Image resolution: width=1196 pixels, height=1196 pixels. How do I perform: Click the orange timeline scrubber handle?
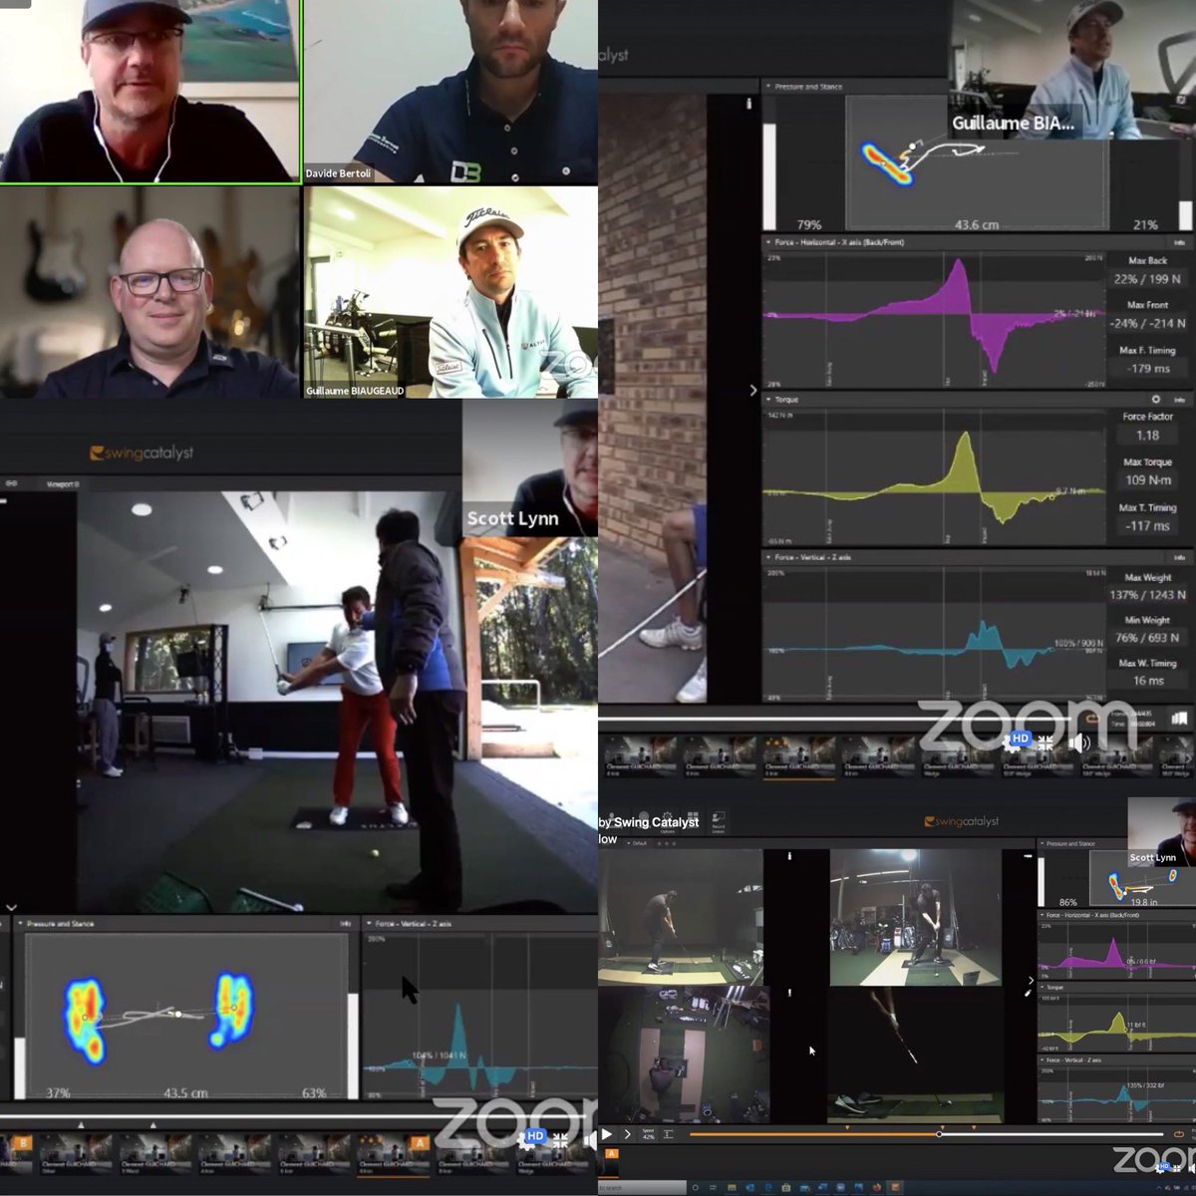pyautogui.click(x=939, y=1134)
